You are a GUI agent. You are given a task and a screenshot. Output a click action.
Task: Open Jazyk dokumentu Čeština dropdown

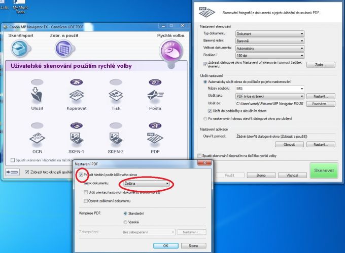point(147,184)
